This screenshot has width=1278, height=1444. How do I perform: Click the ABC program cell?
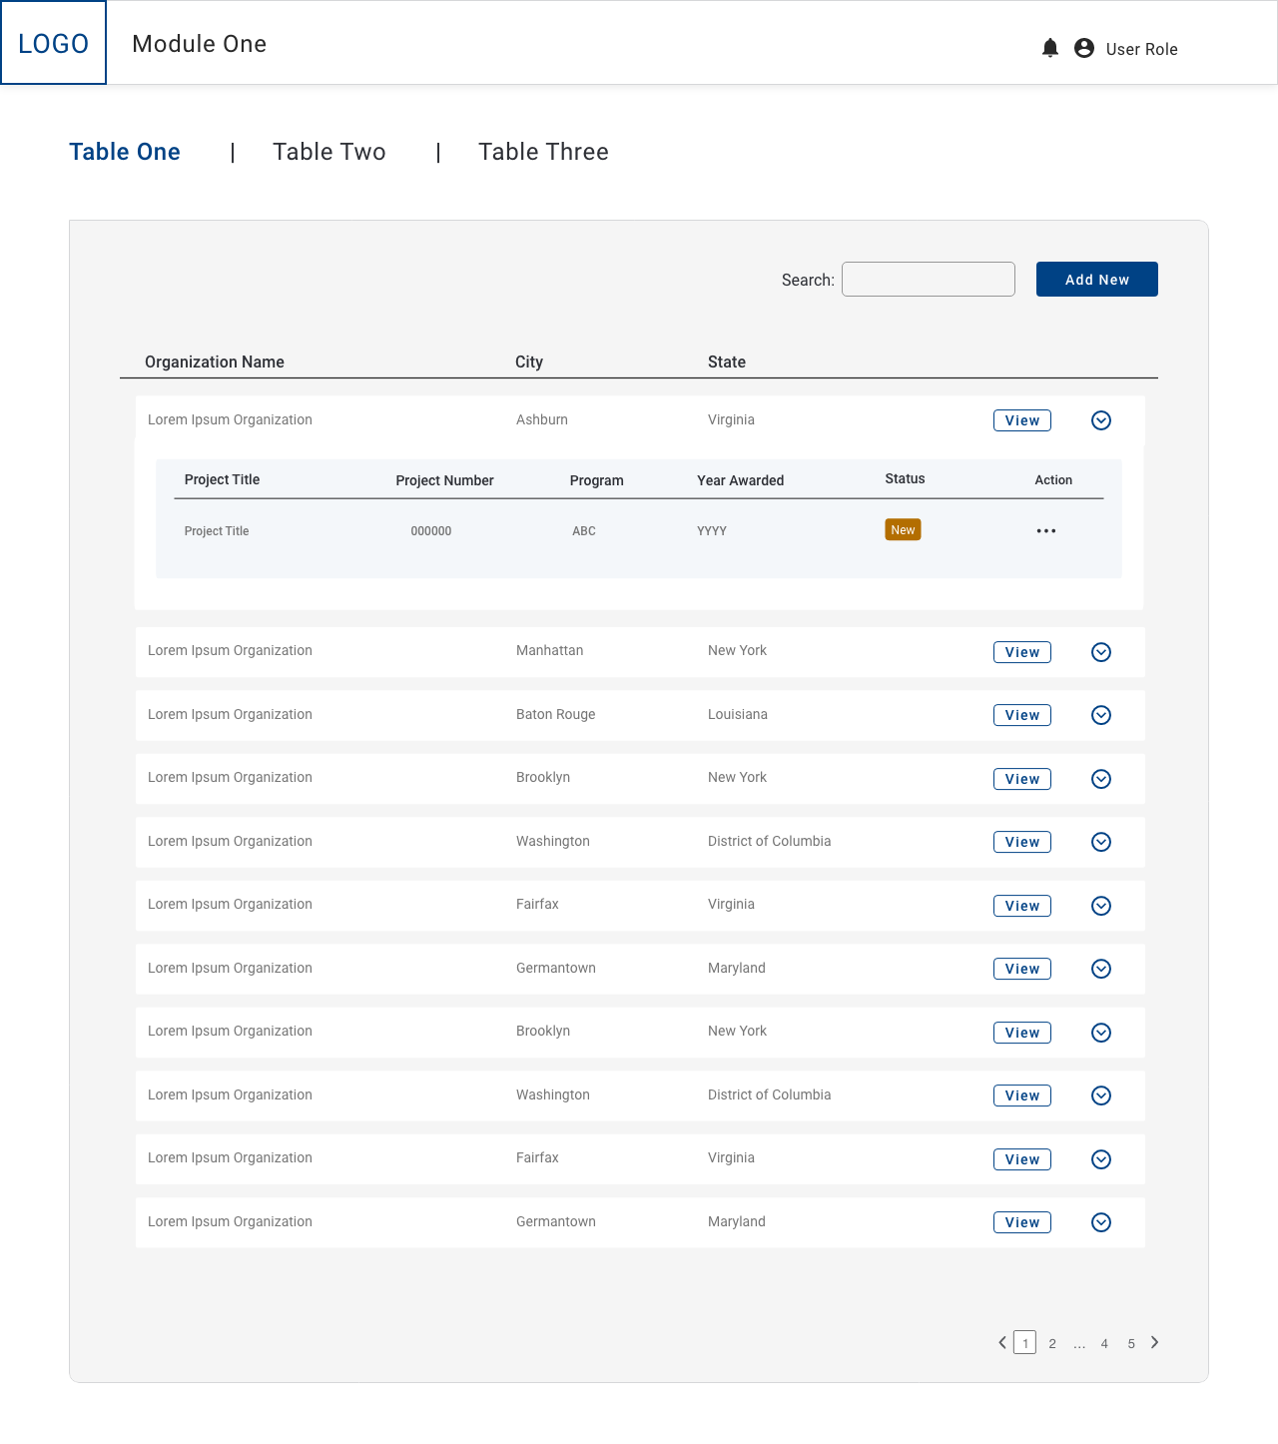tap(584, 531)
